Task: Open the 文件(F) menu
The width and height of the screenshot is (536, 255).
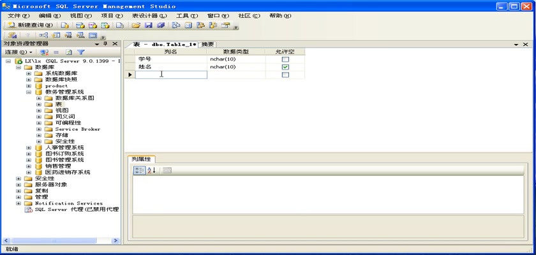Action: [19, 16]
